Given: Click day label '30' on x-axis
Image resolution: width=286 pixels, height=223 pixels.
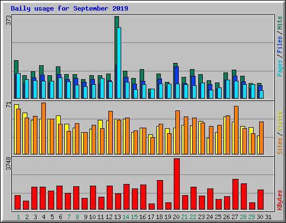Looking at the screenshot, I should [260, 217].
